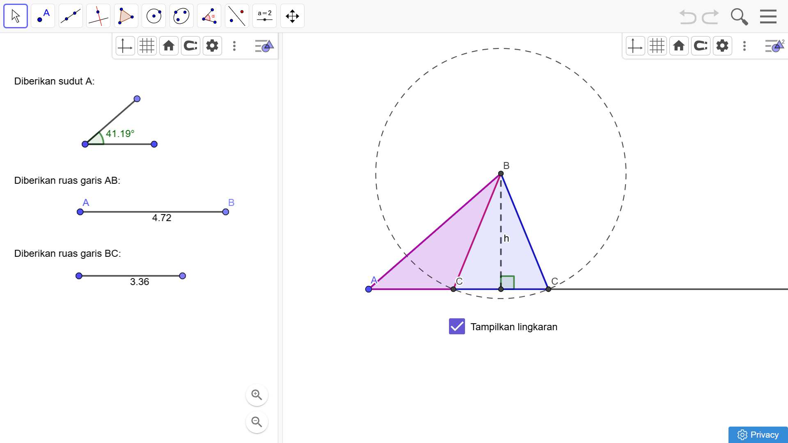This screenshot has height=443, width=788.
Task: Pick the Polygon tool
Action: (126, 16)
